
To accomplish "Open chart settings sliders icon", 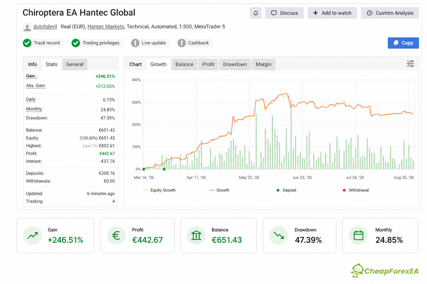I will 410,64.
